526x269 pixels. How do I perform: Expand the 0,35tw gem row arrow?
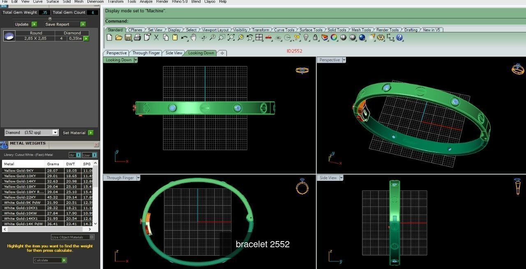[86, 38]
